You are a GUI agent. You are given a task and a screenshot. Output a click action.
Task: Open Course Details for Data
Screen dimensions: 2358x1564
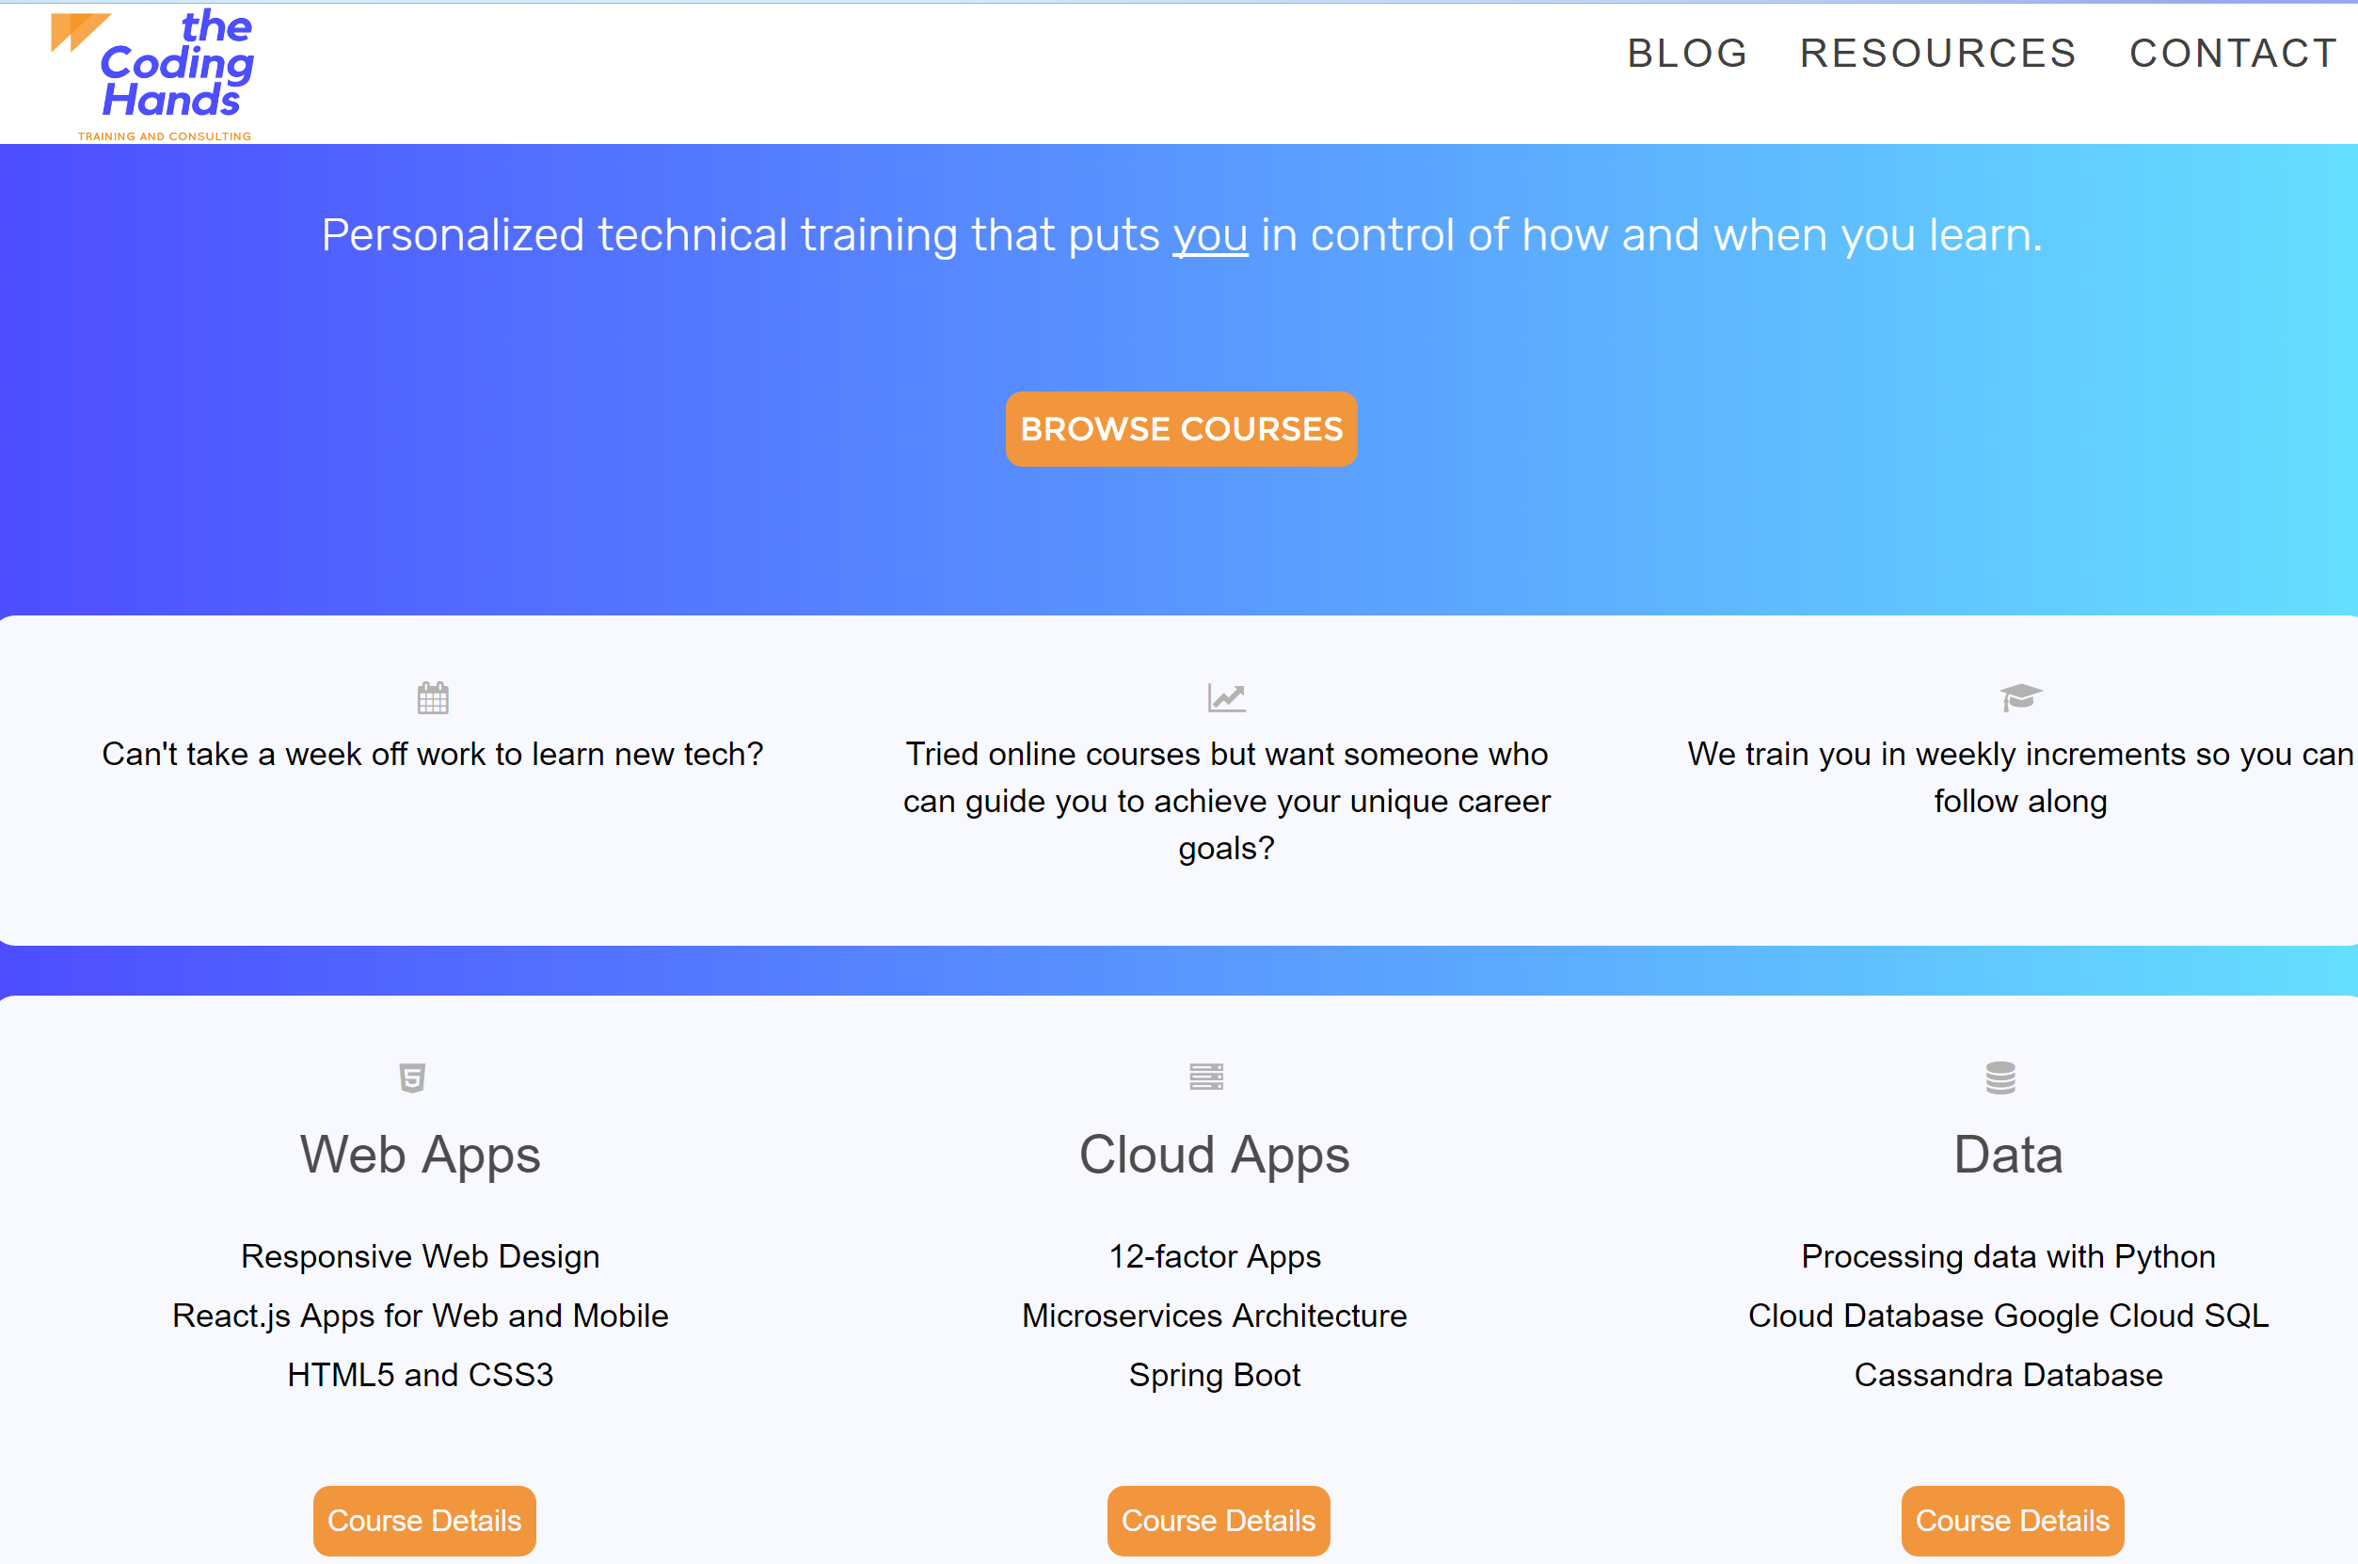(2012, 1520)
